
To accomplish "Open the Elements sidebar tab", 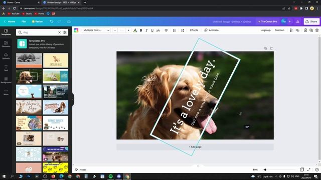I will click(x=6, y=44).
